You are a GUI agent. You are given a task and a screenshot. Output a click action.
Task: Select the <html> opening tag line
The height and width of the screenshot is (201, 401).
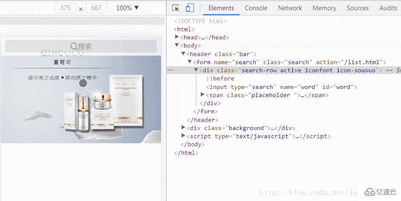tap(184, 29)
